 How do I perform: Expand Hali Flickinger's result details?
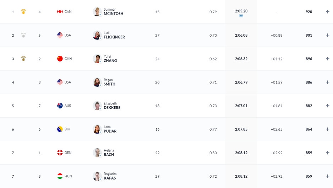[x=327, y=35]
